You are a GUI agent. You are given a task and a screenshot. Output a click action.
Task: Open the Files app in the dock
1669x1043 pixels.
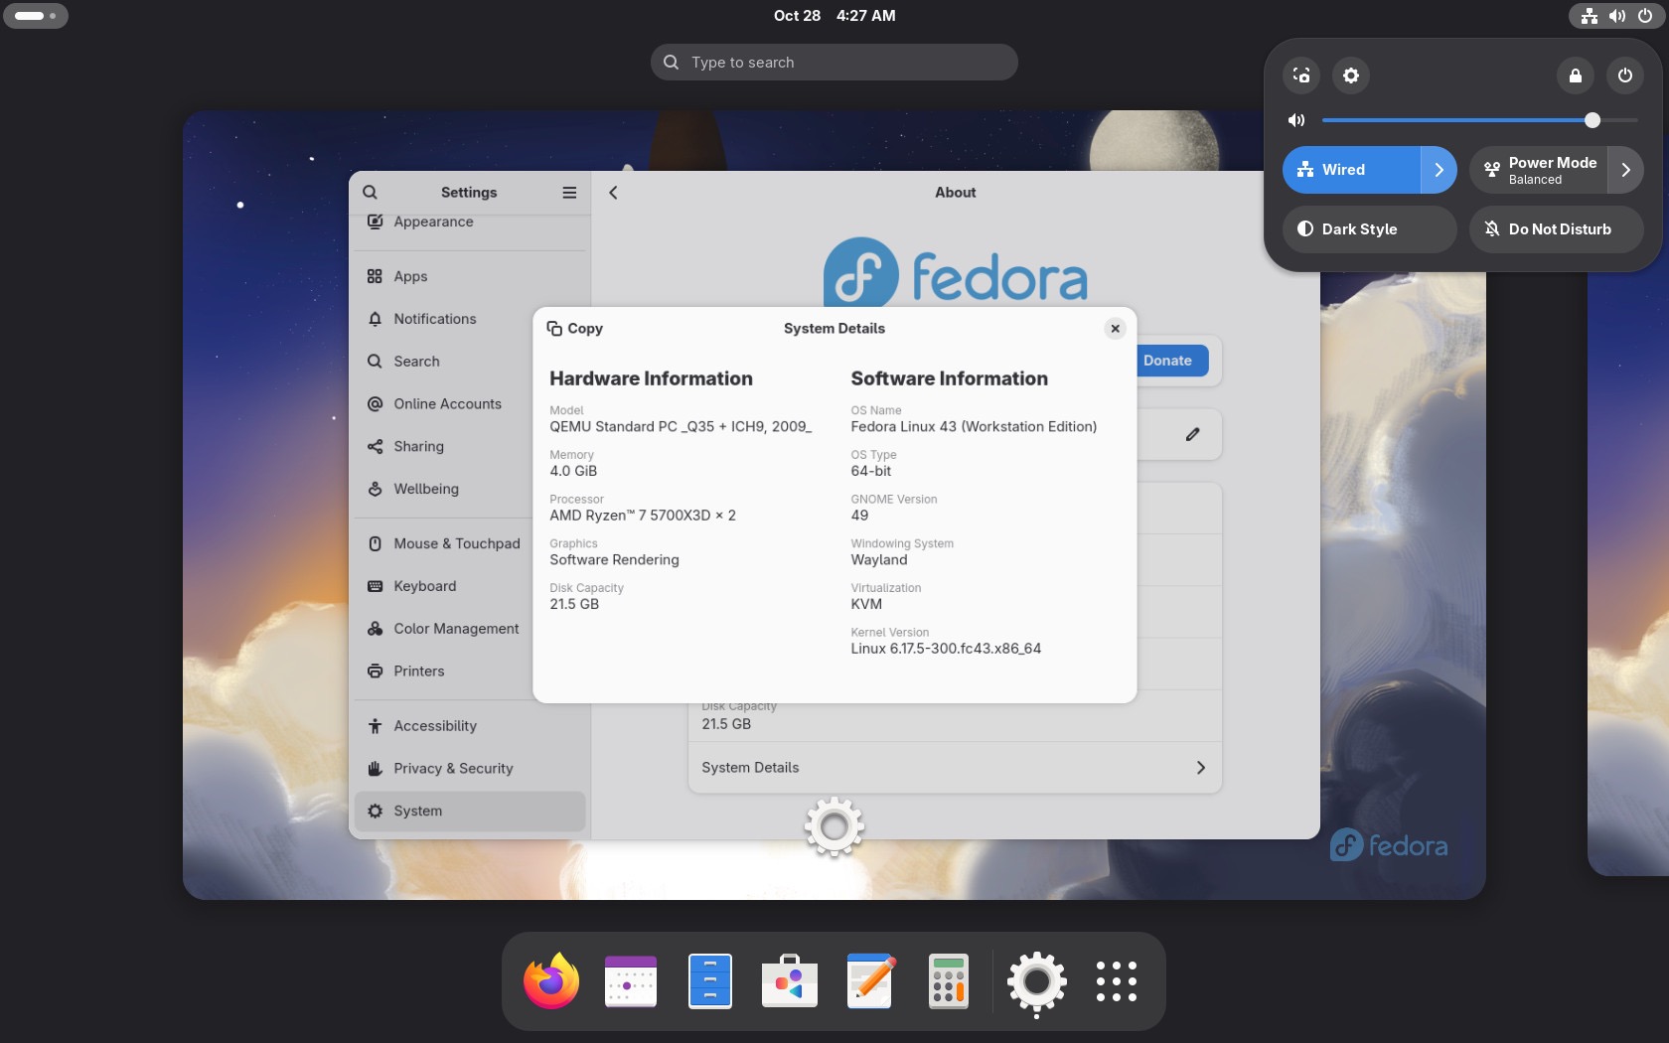click(709, 981)
